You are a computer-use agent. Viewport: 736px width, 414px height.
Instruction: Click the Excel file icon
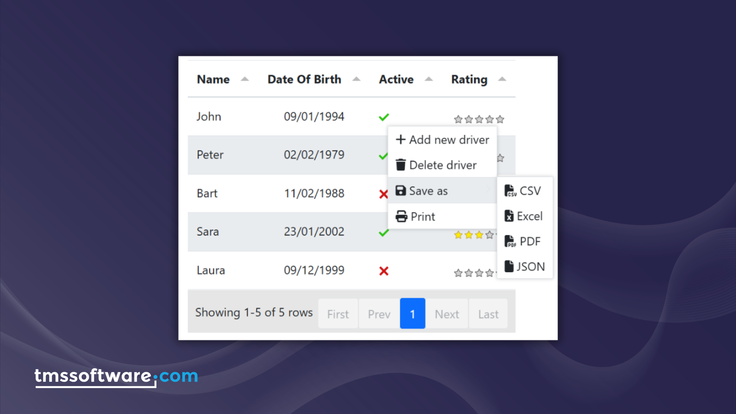(509, 216)
